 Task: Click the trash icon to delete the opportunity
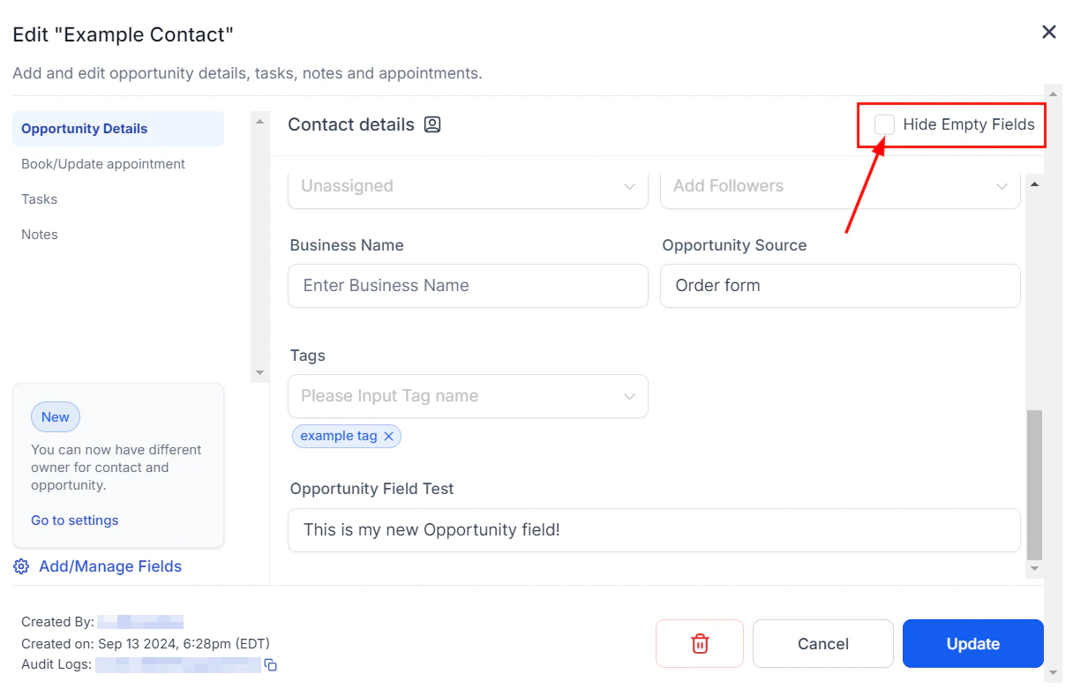click(699, 643)
